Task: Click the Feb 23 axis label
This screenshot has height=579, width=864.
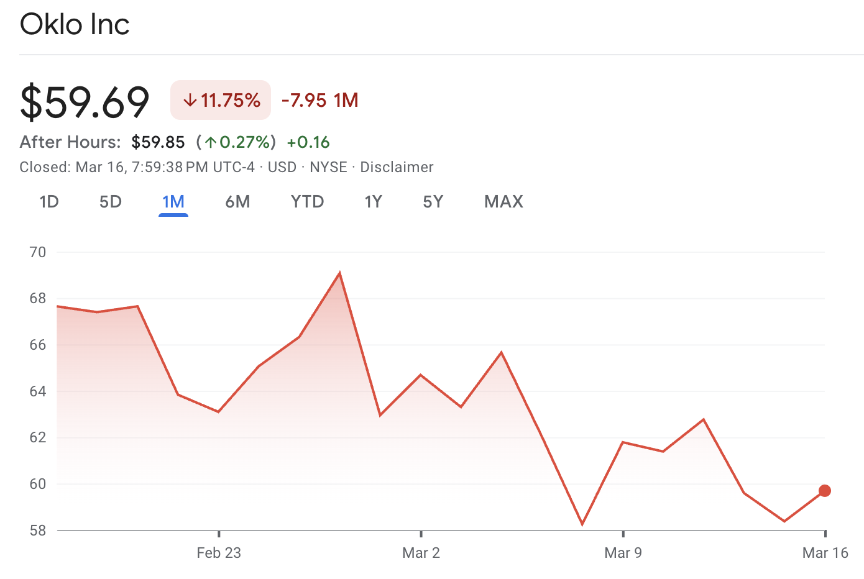Action: click(x=219, y=552)
